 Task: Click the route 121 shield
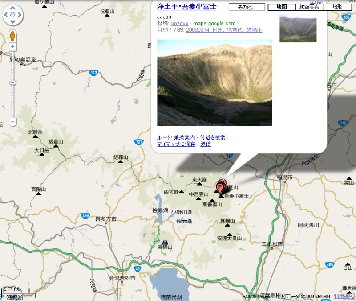[139, 142]
